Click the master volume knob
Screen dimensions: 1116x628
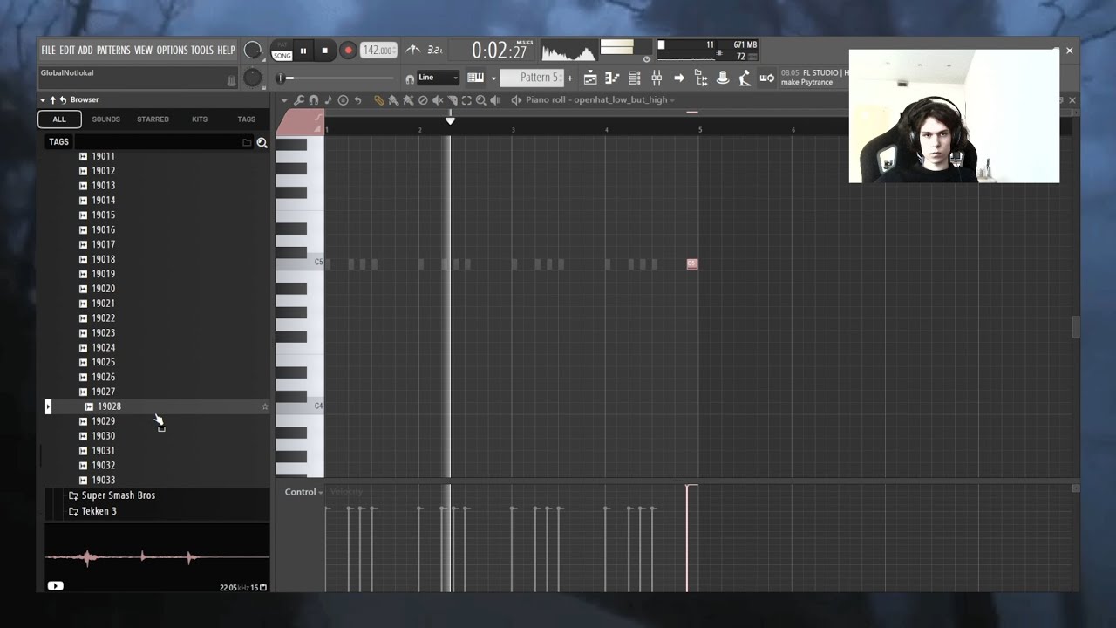pyautogui.click(x=253, y=51)
